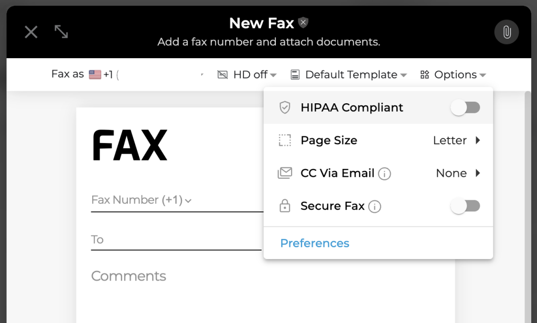Click the CC Via Email envelope icon
Screen dimensions: 537x323
point(285,174)
